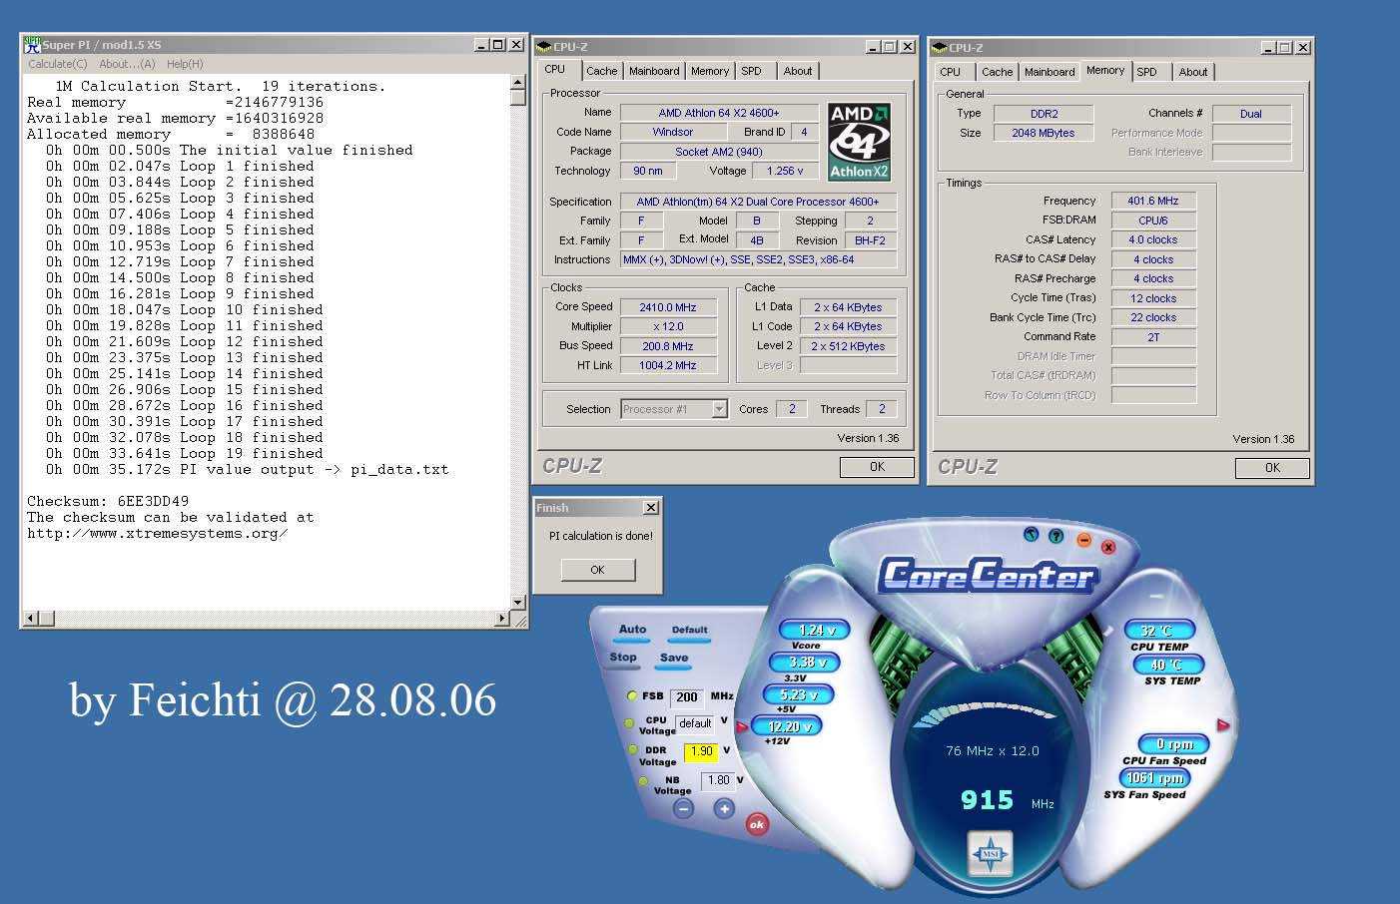Switch to Cache tab in CPU-Z processor window
Viewport: 1400px width, 904px height.
601,71
